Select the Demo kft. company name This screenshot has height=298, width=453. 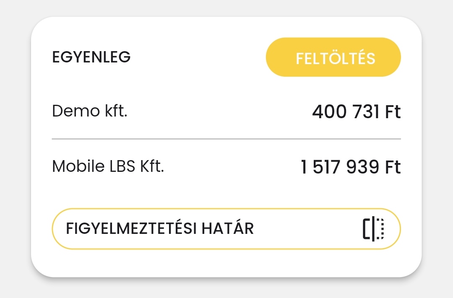[89, 112]
